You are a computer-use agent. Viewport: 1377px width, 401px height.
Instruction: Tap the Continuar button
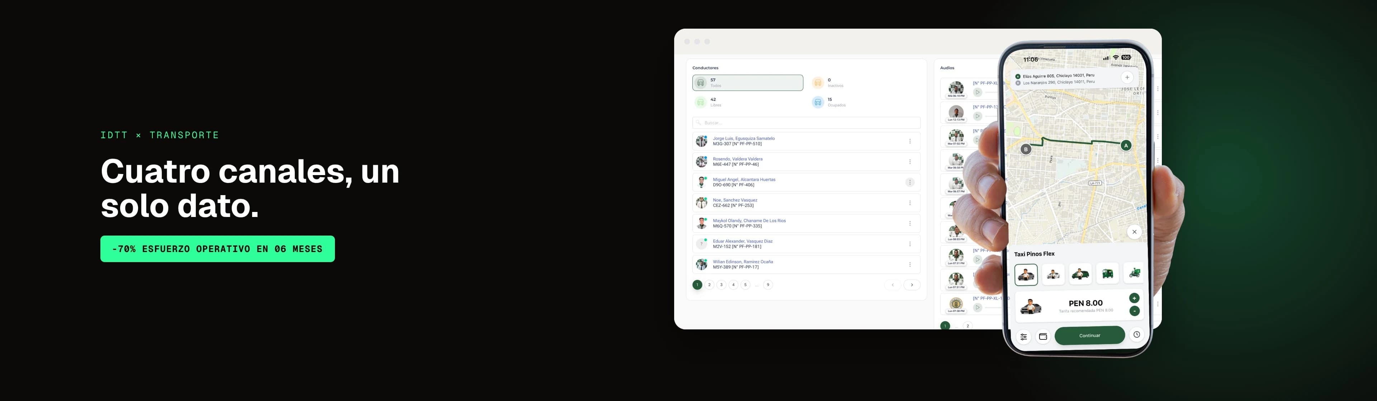[x=1089, y=335]
